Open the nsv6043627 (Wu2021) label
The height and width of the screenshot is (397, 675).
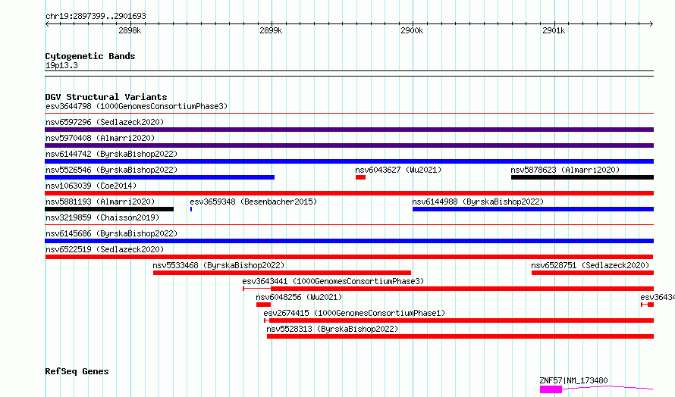coord(398,170)
